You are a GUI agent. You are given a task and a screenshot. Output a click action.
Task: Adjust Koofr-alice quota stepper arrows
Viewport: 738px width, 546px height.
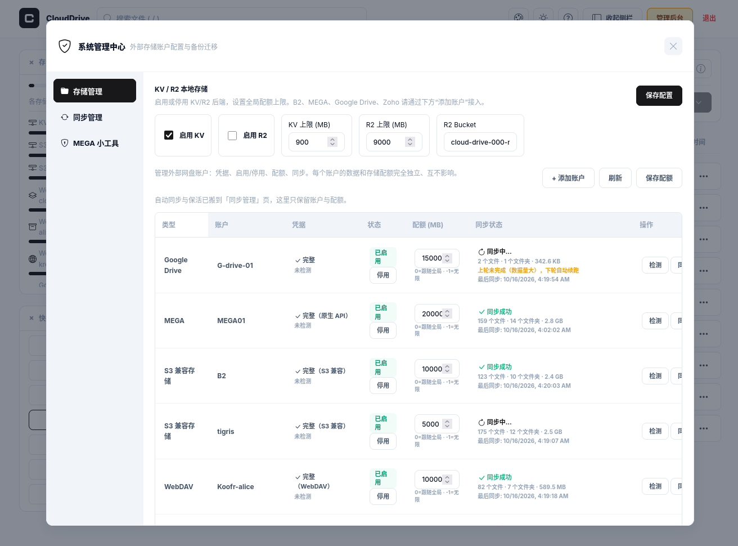pos(447,480)
